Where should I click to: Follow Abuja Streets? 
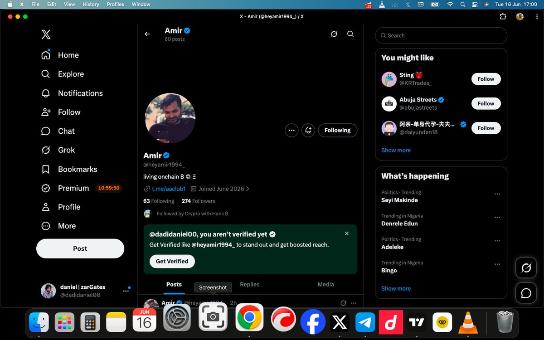click(x=486, y=103)
